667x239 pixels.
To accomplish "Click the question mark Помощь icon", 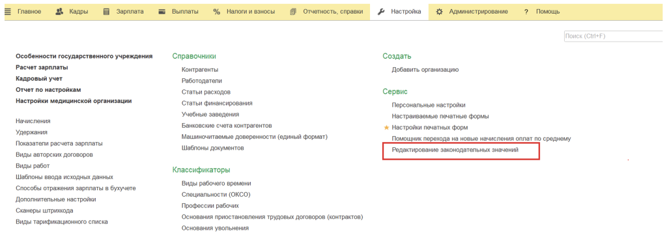I will 526,12.
